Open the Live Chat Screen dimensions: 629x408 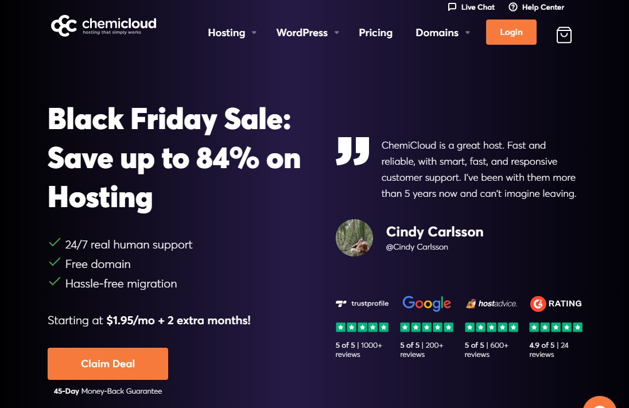[x=471, y=7]
